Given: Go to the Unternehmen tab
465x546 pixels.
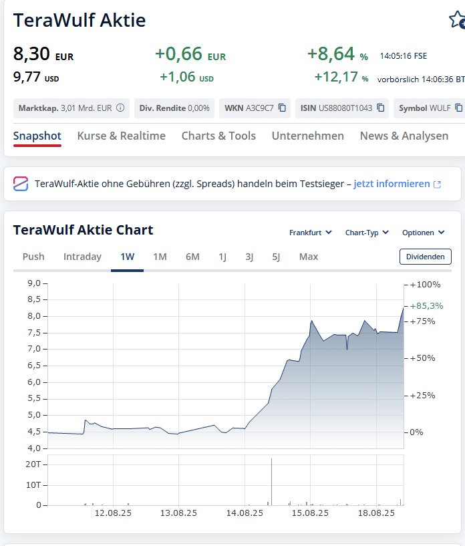Looking at the screenshot, I should 307,136.
